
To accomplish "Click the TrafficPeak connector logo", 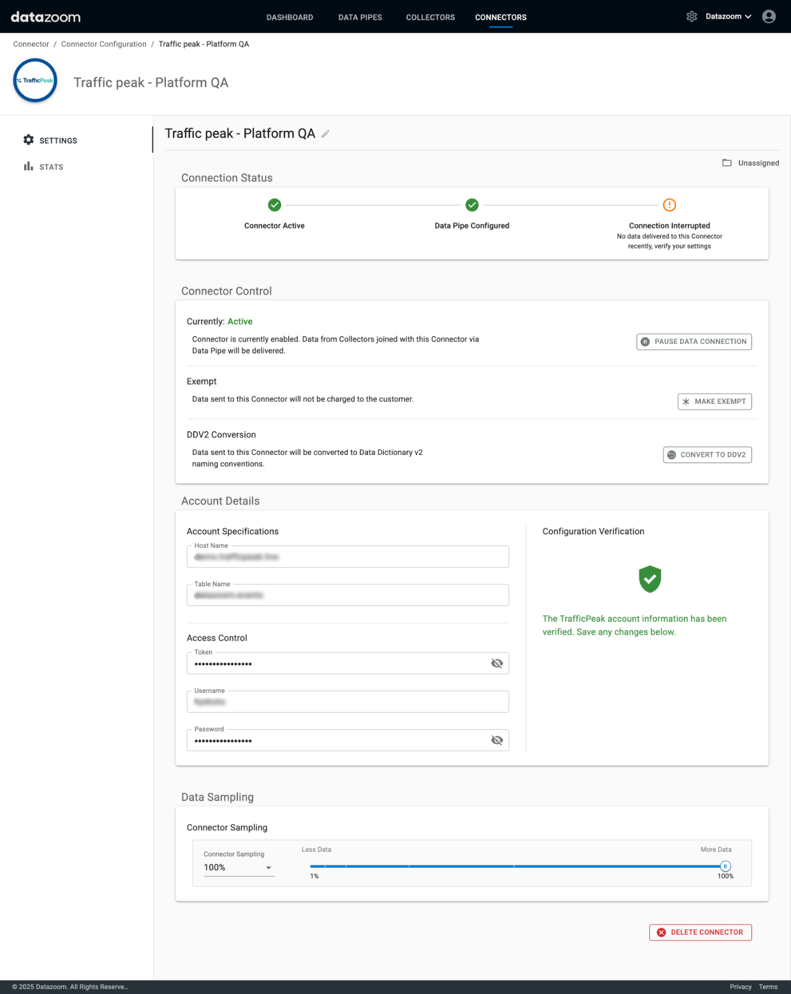I will click(x=36, y=80).
